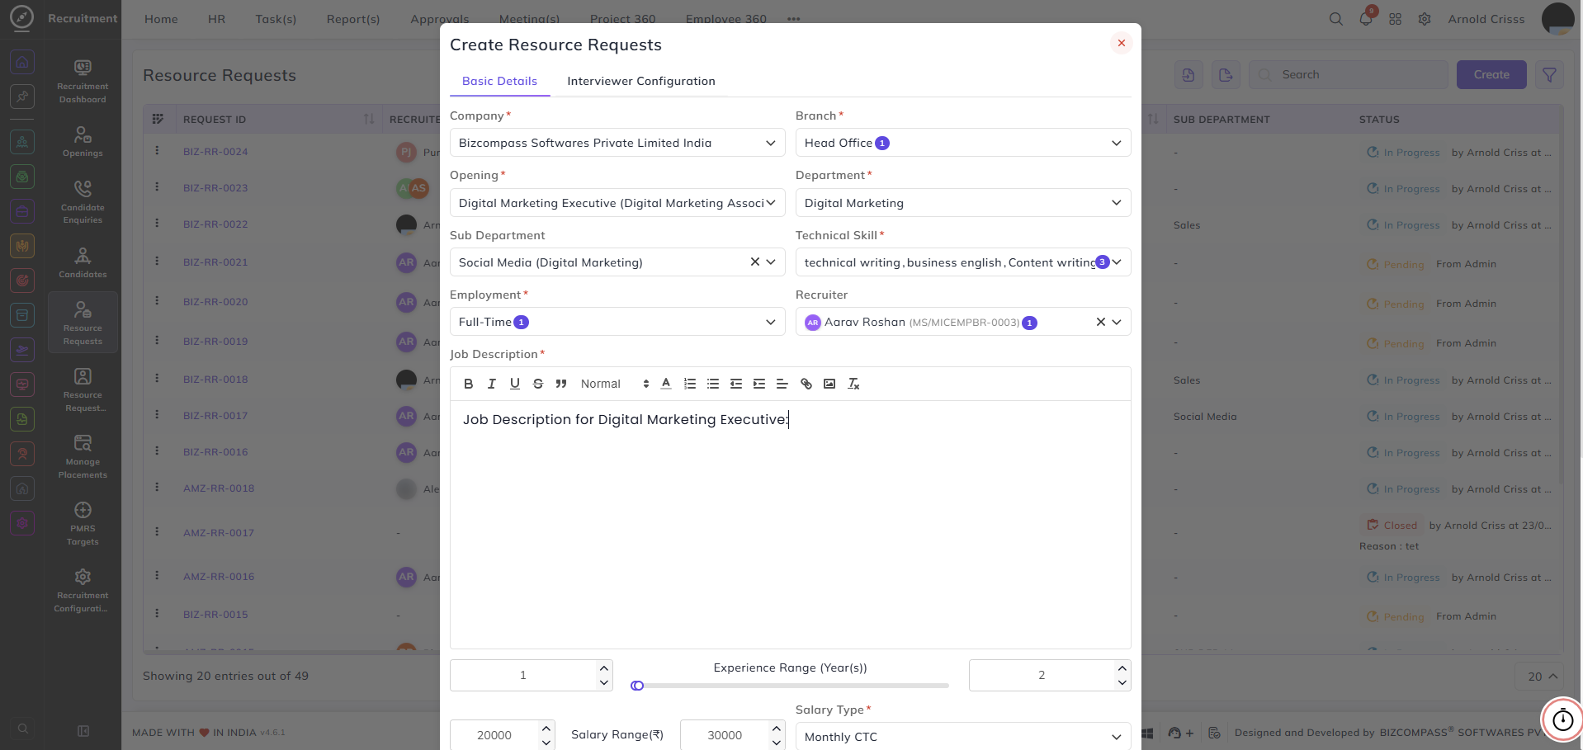Screen dimensions: 1583x750
Task: Increase the minimum experience value
Action: pos(604,668)
